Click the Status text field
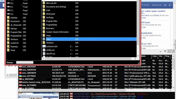Screen dimensions: 176x99 click(x=25, y=62)
